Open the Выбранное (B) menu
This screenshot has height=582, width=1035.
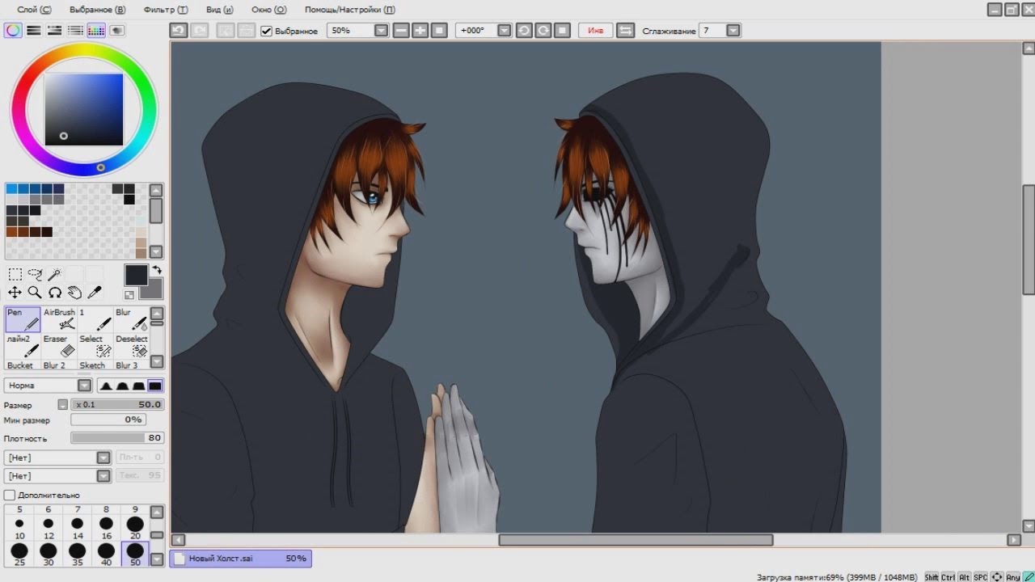pos(97,10)
